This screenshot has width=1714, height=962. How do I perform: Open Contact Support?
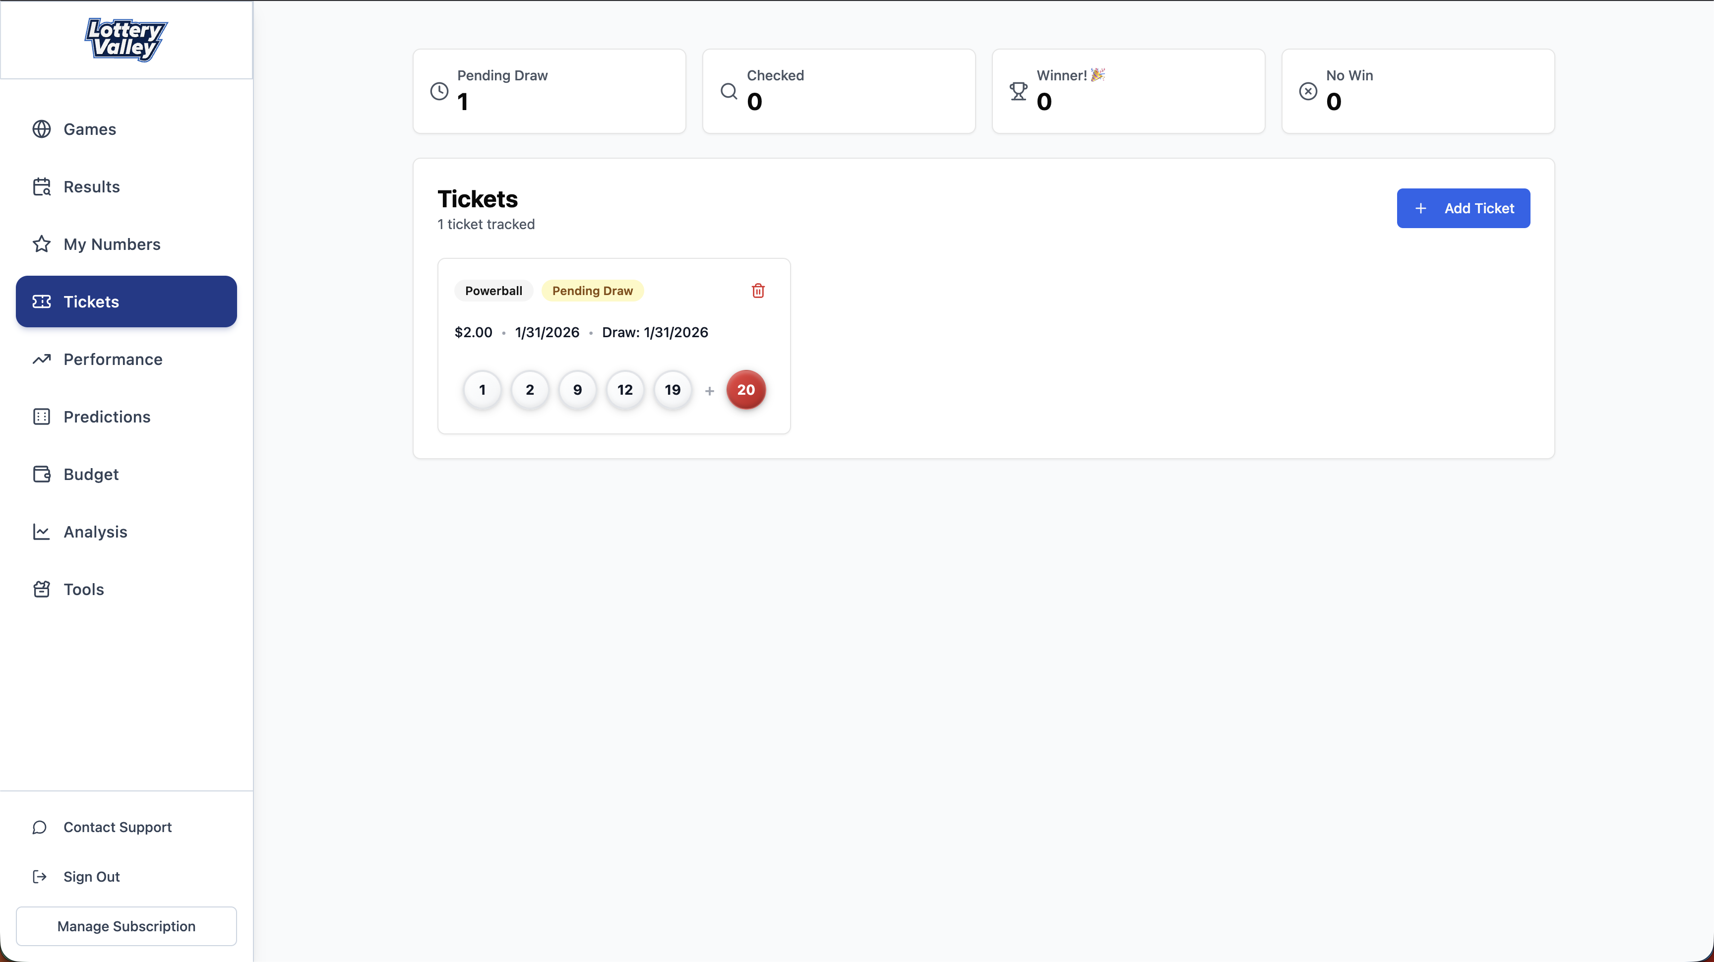[x=118, y=828]
